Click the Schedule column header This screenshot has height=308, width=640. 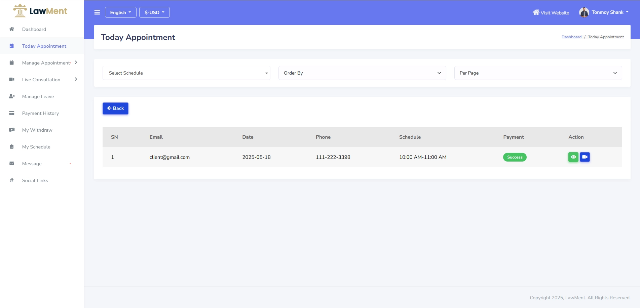coord(410,137)
